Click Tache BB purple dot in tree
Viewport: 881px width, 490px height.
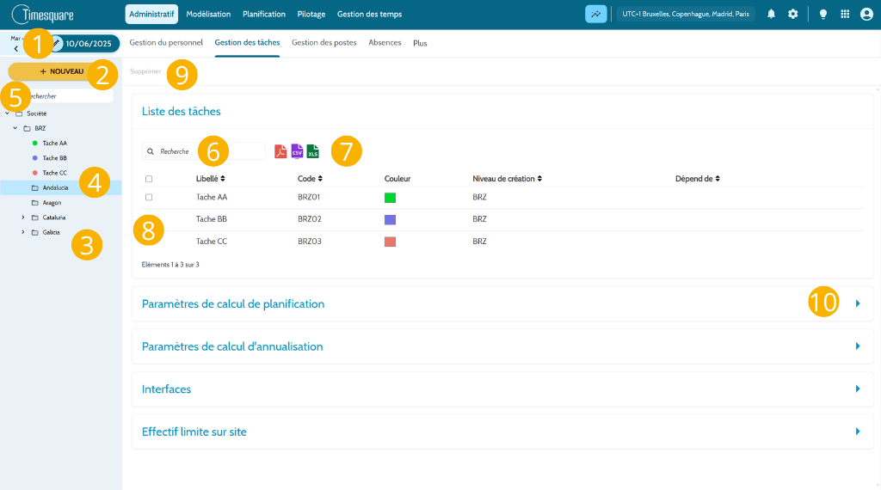click(34, 158)
